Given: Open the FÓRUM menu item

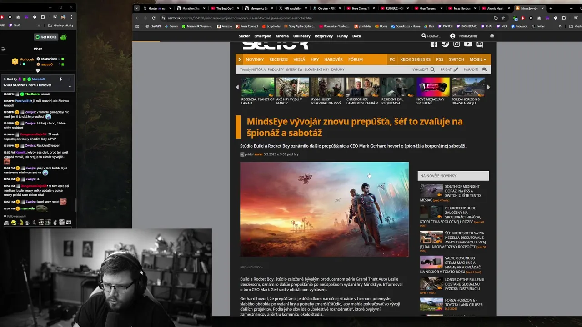Looking at the screenshot, I should point(356,59).
